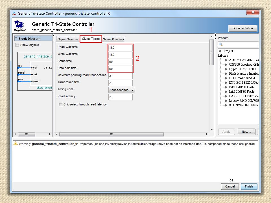Click the Data hold time field

click(121, 69)
